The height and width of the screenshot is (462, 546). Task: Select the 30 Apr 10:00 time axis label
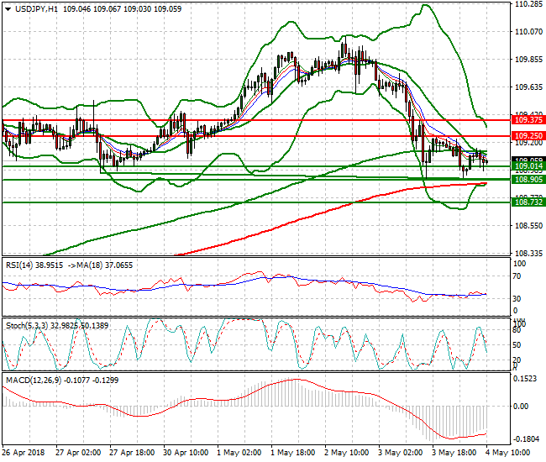tap(186, 453)
